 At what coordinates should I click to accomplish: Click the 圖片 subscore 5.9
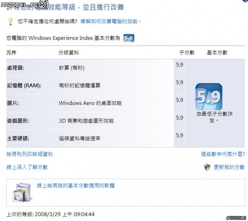coord(179,100)
